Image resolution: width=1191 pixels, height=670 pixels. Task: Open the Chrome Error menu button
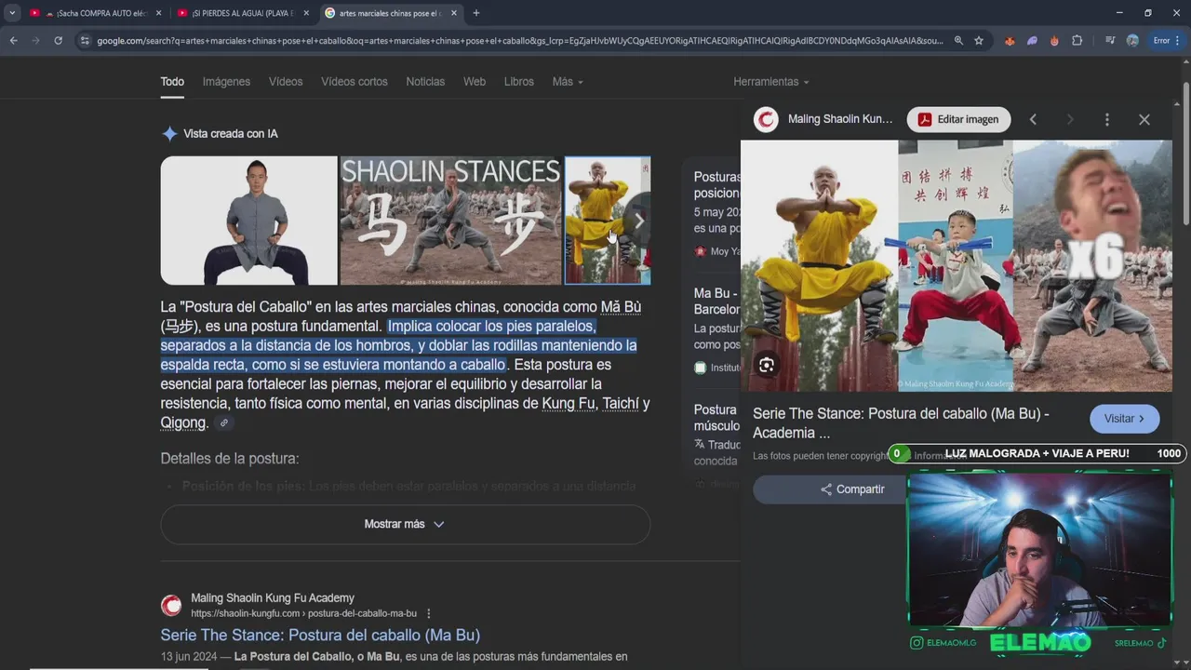pyautogui.click(x=1167, y=41)
